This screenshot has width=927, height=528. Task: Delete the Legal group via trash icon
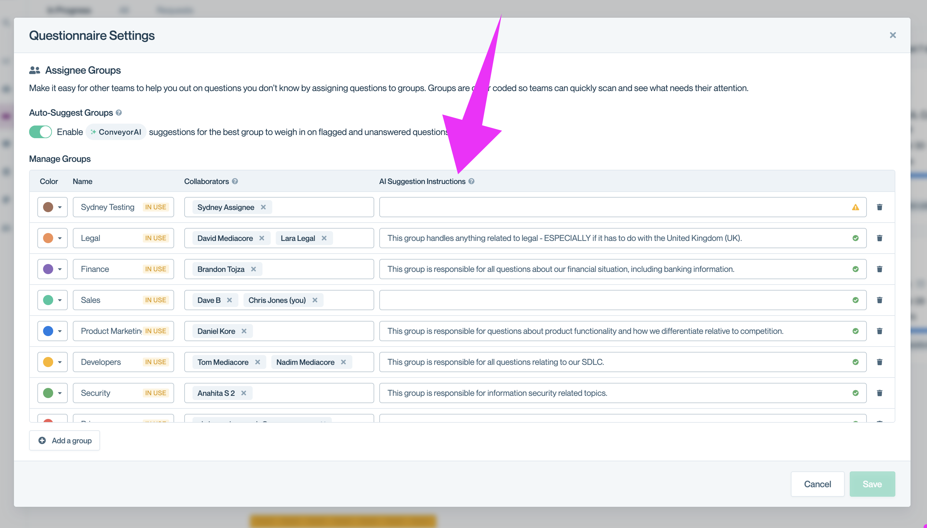coord(879,238)
